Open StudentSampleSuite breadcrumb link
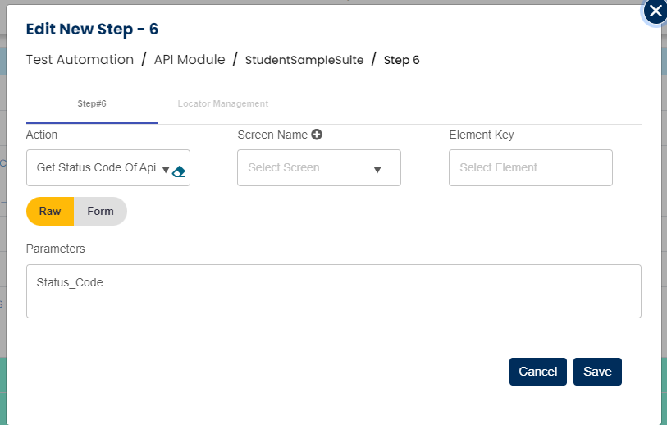Image resolution: width=667 pixels, height=425 pixels. pyautogui.click(x=304, y=60)
